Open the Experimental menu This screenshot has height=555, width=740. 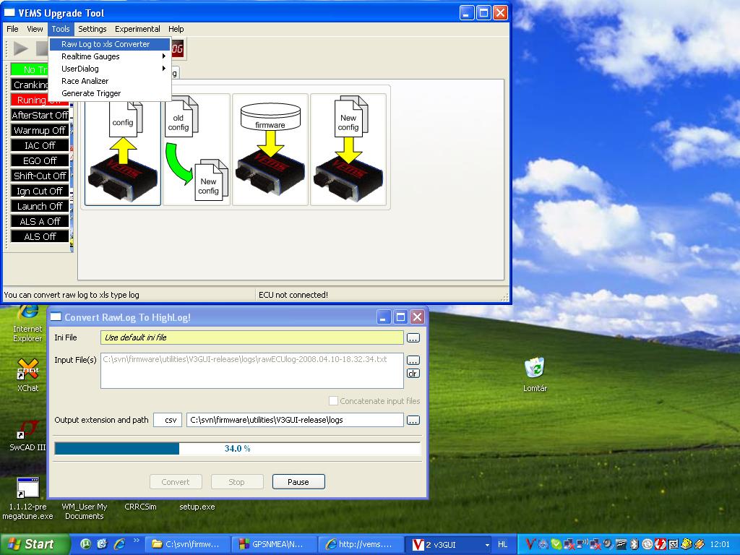tap(137, 29)
